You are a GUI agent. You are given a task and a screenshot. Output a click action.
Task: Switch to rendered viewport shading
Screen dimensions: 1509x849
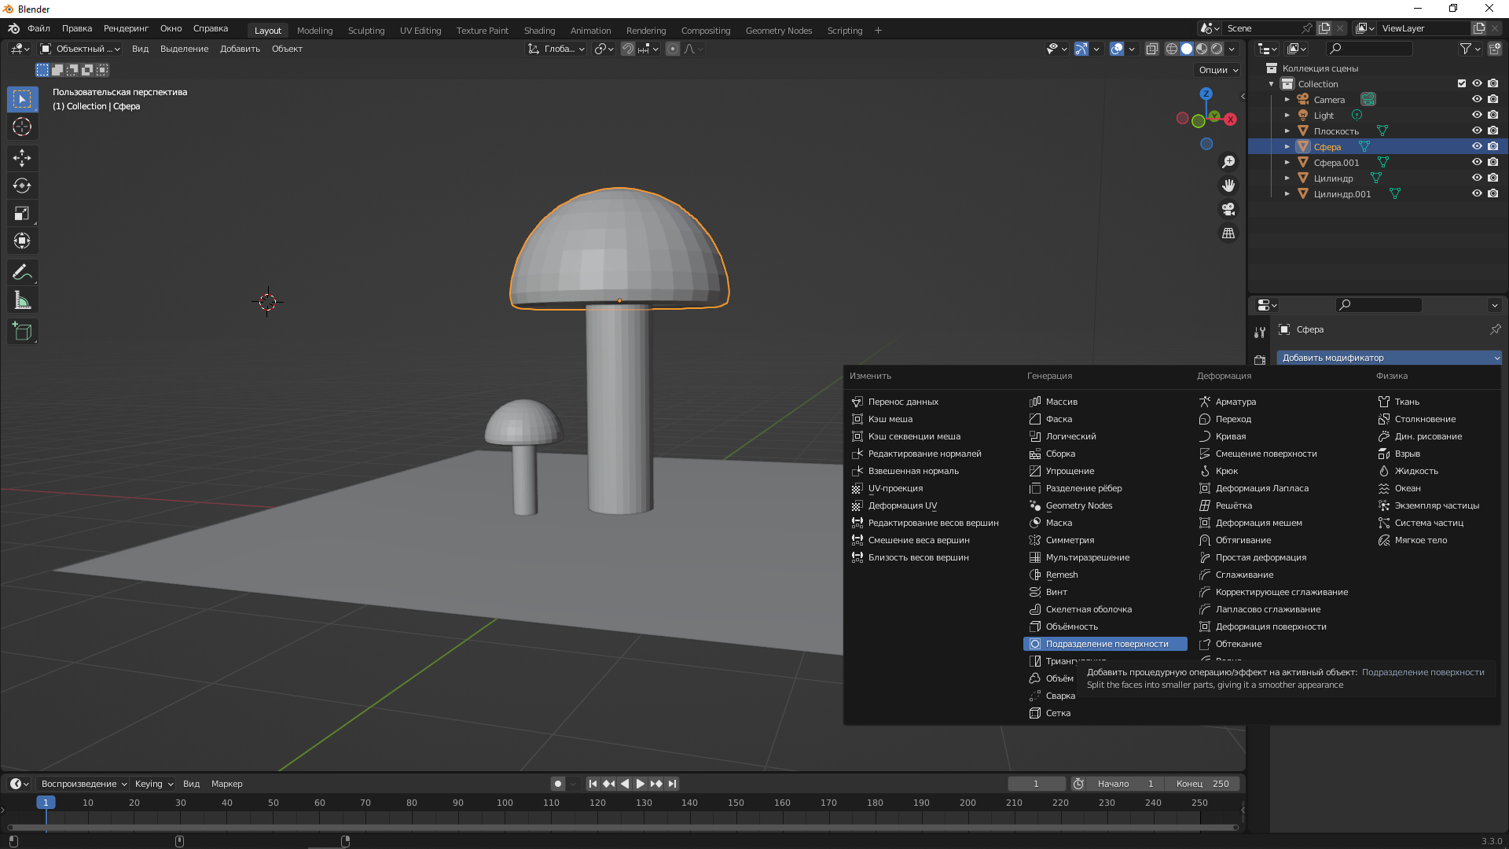[1217, 49]
